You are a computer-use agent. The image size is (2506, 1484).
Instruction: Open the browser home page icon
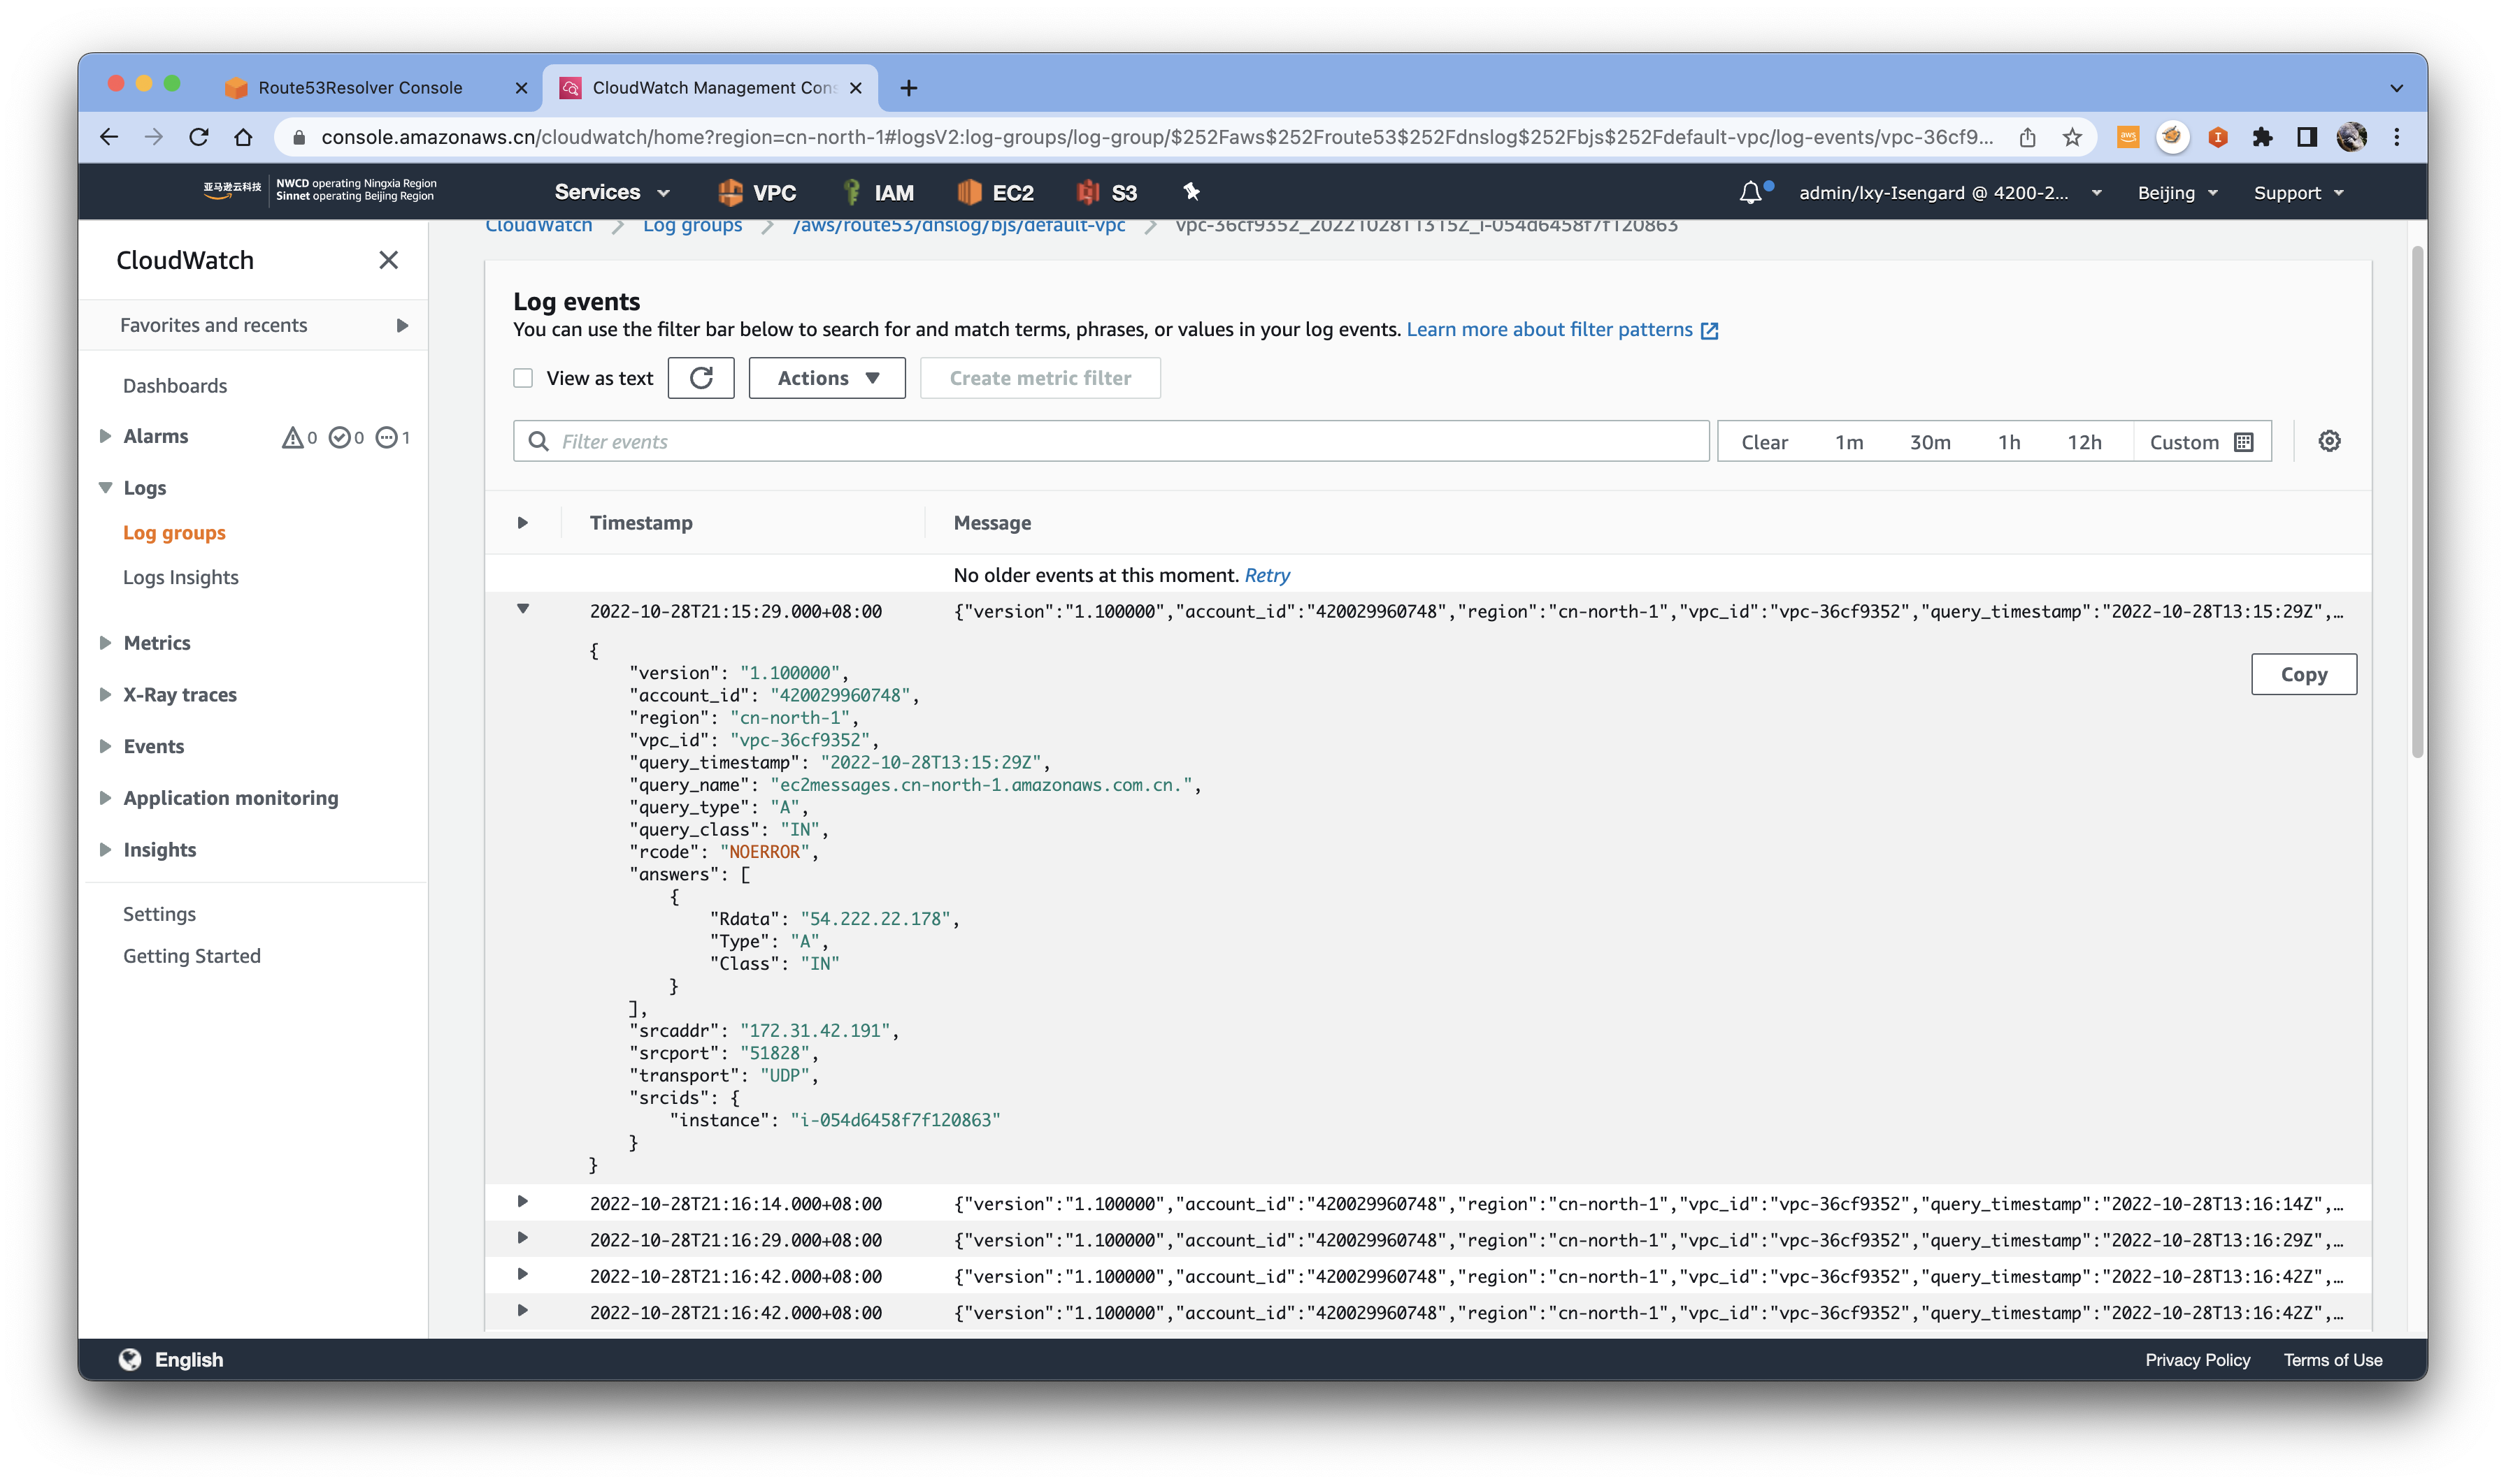(x=243, y=137)
